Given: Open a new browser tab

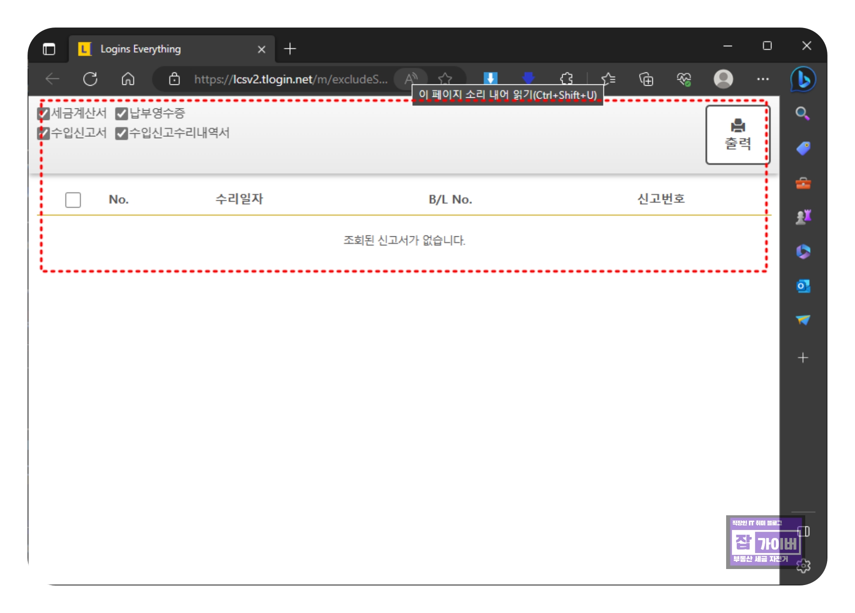Looking at the screenshot, I should pyautogui.click(x=290, y=49).
